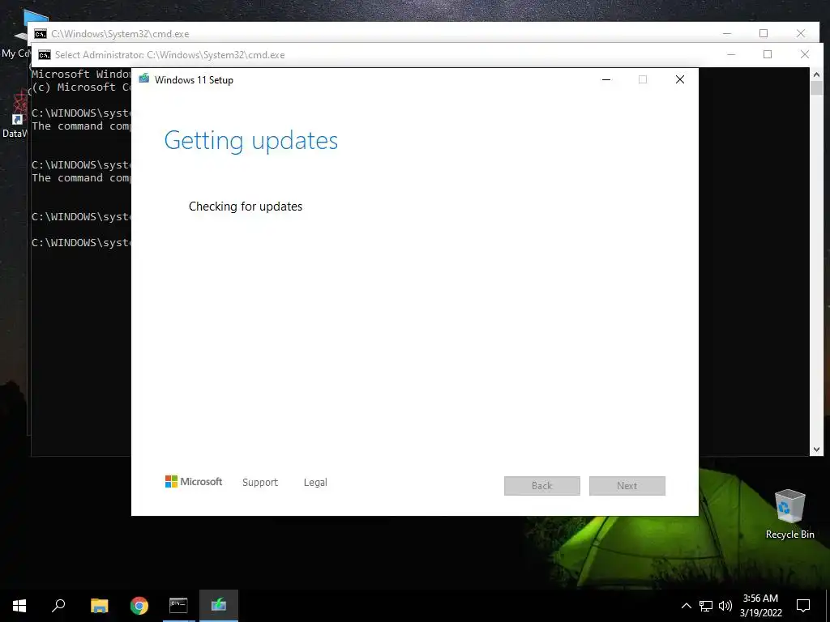830x622 pixels.
Task: Launch Google Chrome from taskbar
Action: pyautogui.click(x=139, y=606)
